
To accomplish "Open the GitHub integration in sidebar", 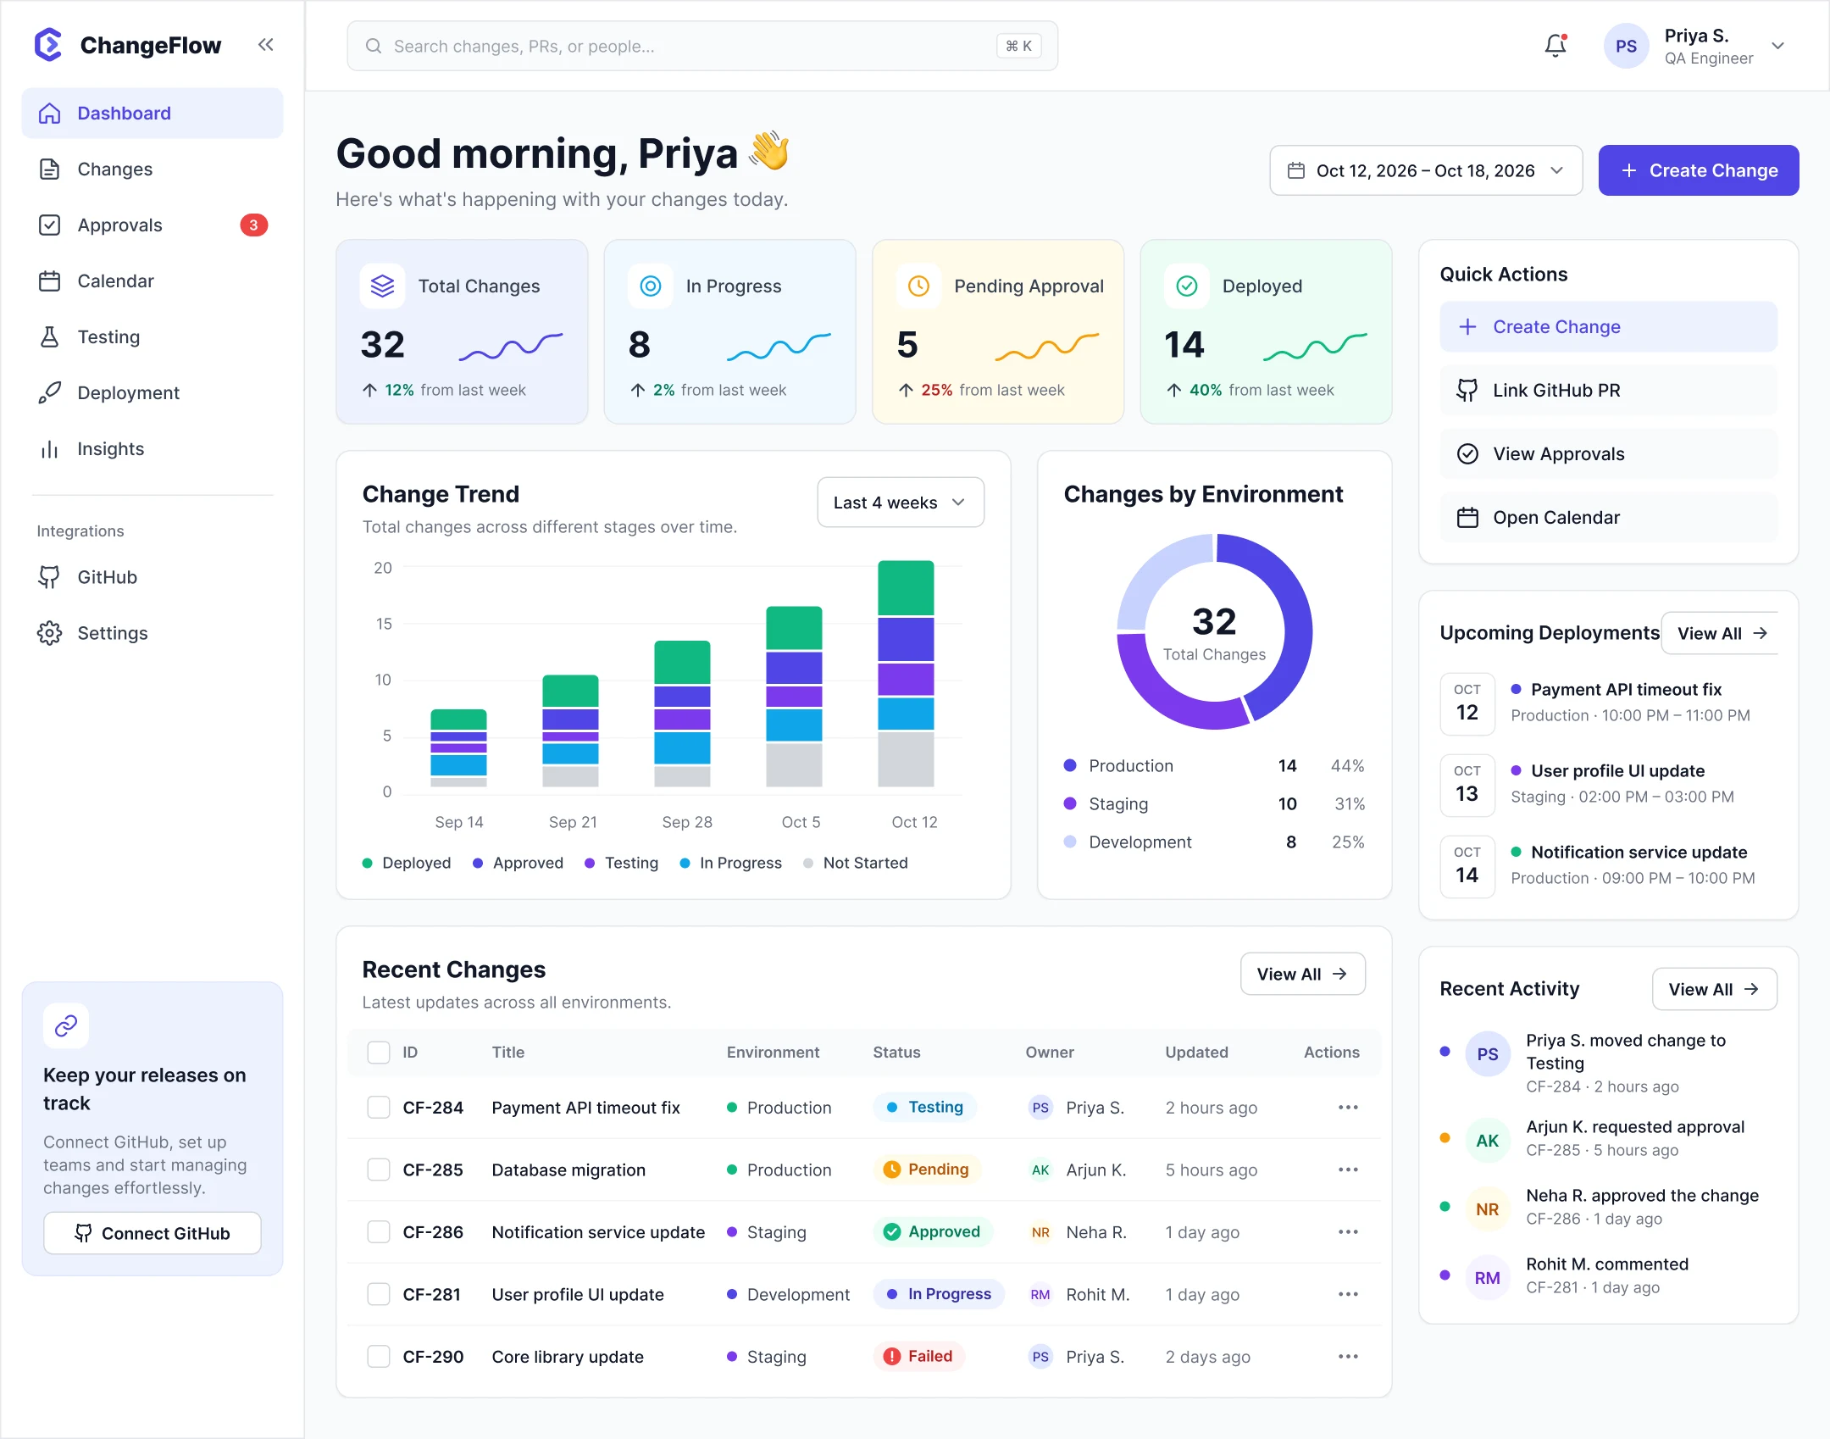I will [x=152, y=578].
